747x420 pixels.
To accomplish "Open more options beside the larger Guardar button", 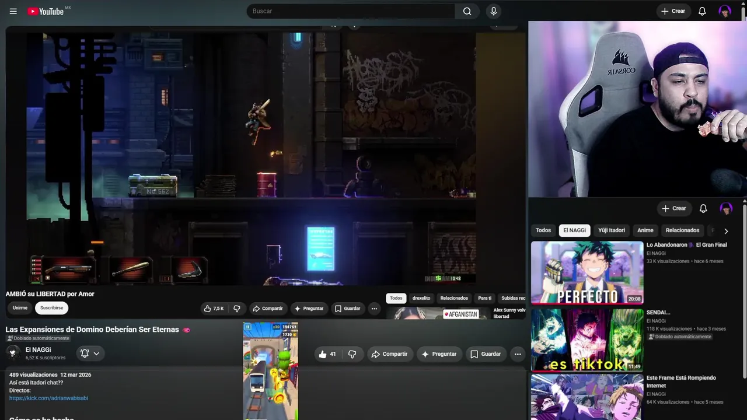I will pos(518,354).
